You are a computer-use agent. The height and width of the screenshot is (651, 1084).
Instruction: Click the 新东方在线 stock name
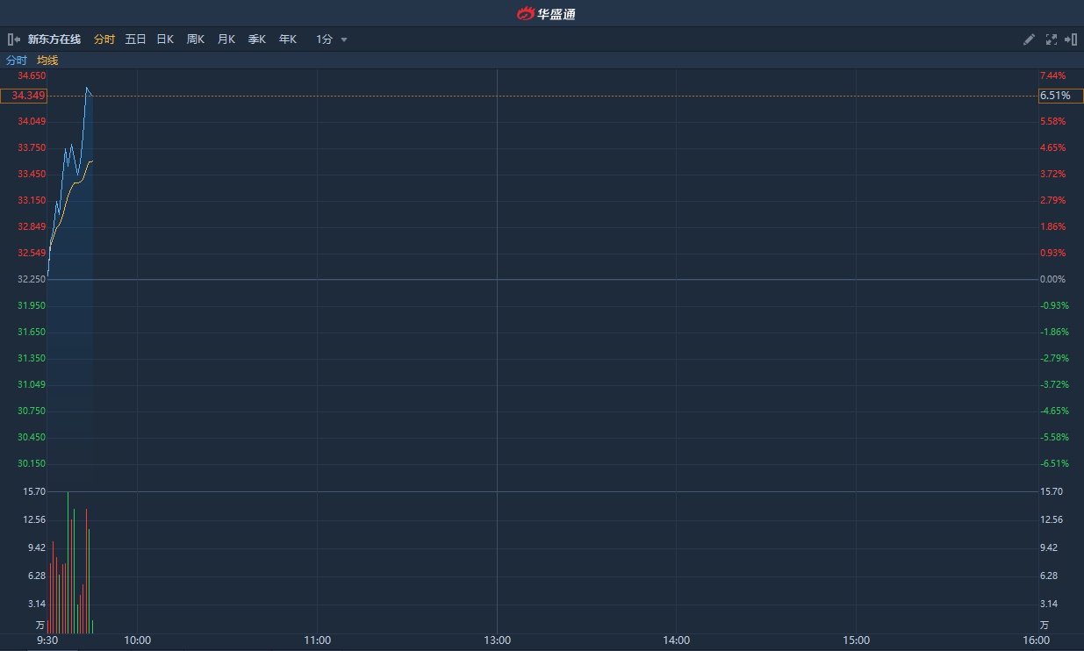tap(54, 39)
